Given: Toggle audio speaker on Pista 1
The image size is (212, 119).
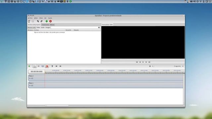Looking at the screenshot, I should tap(32, 86).
